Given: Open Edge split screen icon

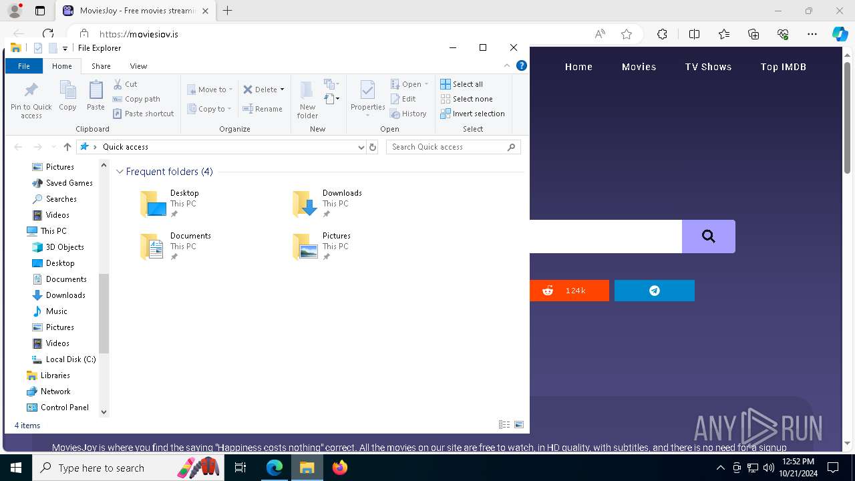Looking at the screenshot, I should coord(694,34).
